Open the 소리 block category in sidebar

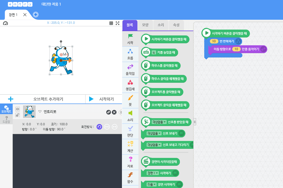[x=130, y=116]
